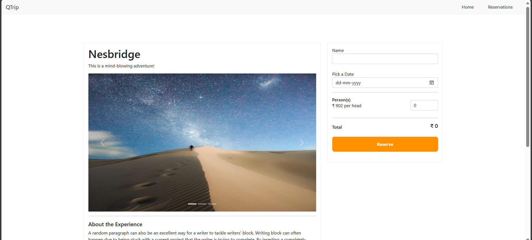Select the third carousel indicator dot

point(212,204)
